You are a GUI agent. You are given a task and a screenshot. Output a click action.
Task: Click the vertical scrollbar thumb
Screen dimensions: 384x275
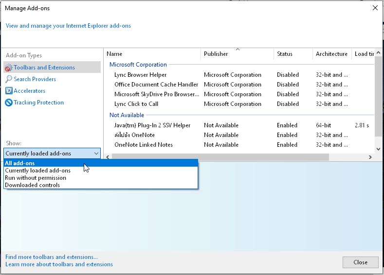pos(378,96)
